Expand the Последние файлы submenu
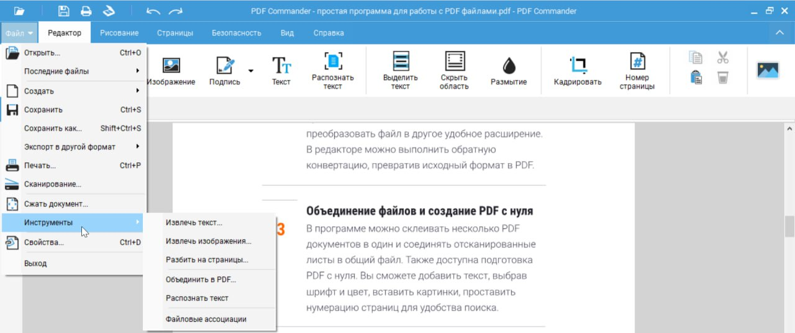Image resolution: width=795 pixels, height=333 pixels. pyautogui.click(x=73, y=71)
